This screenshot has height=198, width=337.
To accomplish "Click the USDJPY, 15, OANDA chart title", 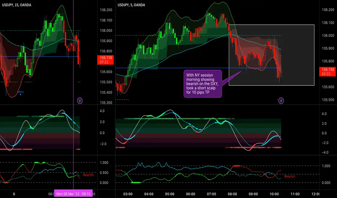I will (17, 5).
